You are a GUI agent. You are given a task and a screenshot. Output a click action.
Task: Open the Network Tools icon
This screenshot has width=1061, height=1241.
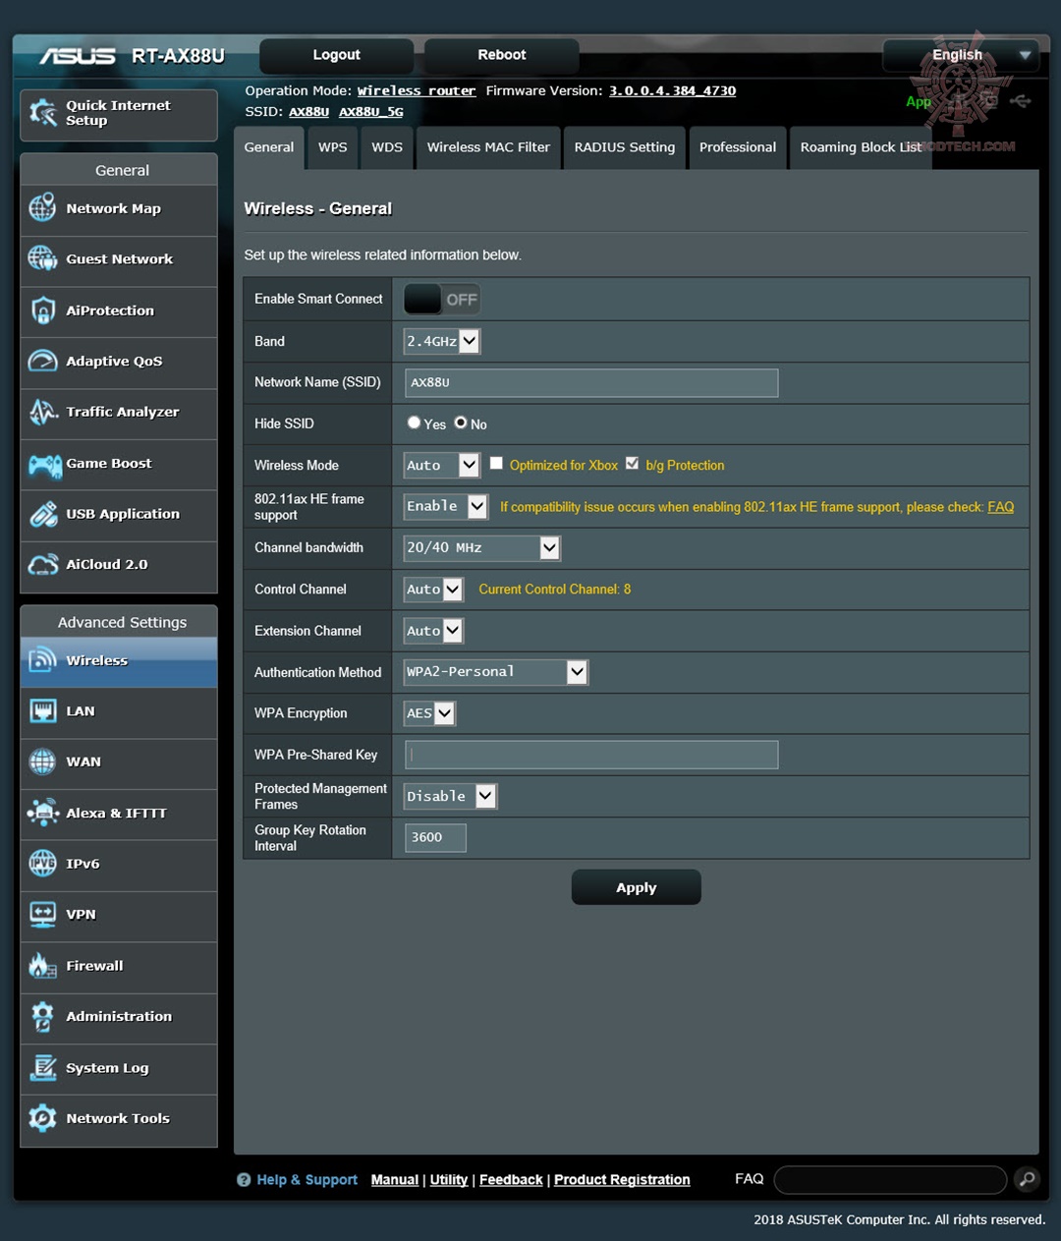tap(43, 1118)
